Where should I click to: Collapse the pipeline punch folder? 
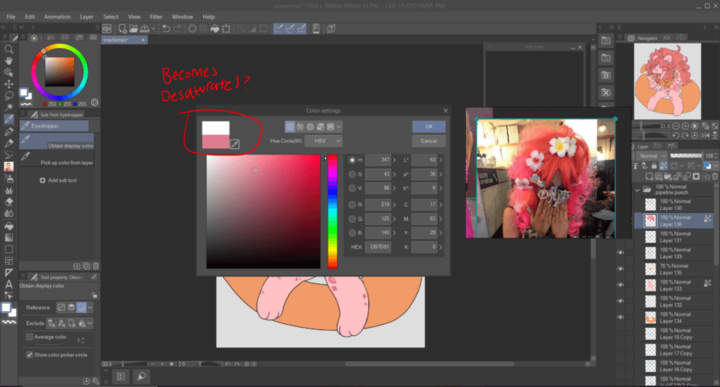(x=637, y=189)
